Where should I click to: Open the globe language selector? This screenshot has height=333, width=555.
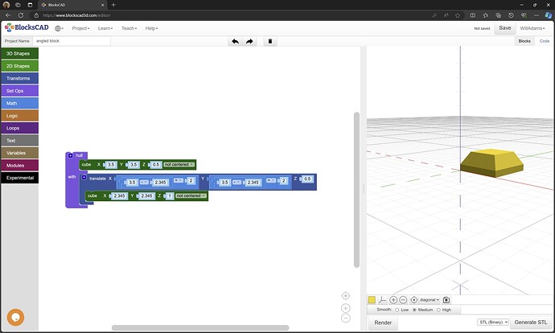[59, 28]
